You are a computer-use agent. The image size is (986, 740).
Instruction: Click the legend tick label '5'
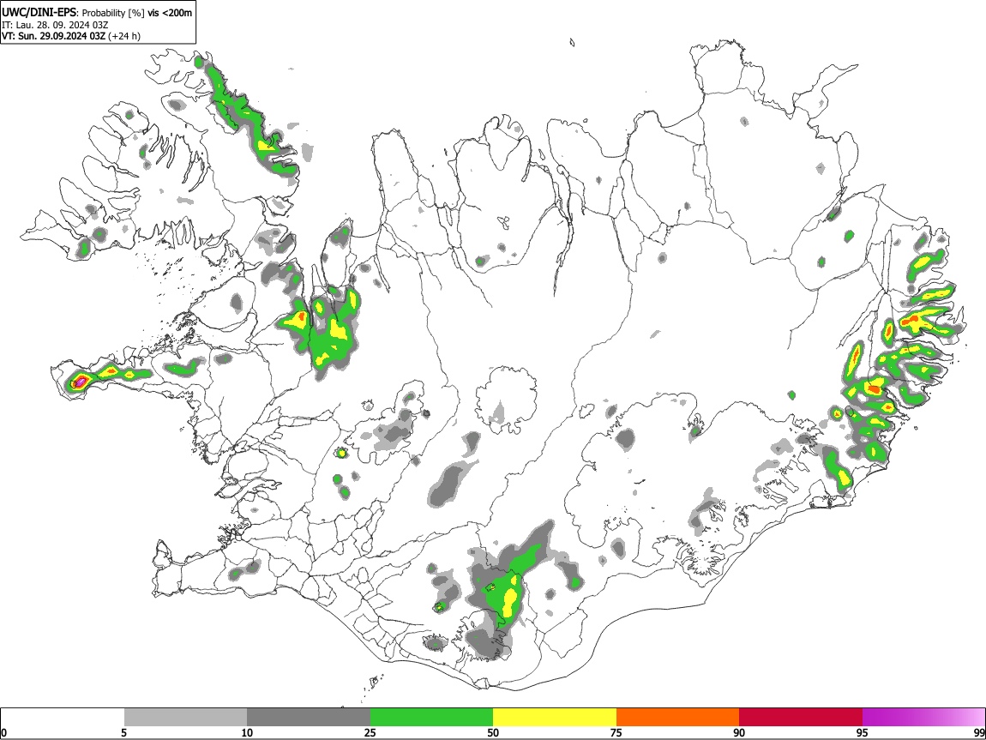pos(123,732)
